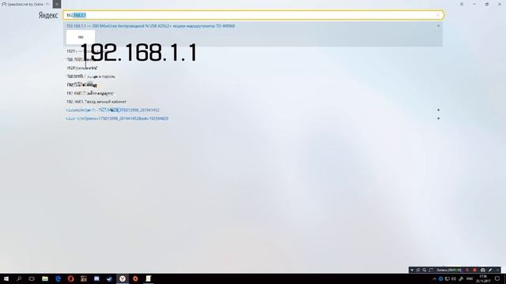Open the browser hamburger menu in the title bar

coord(462,4)
